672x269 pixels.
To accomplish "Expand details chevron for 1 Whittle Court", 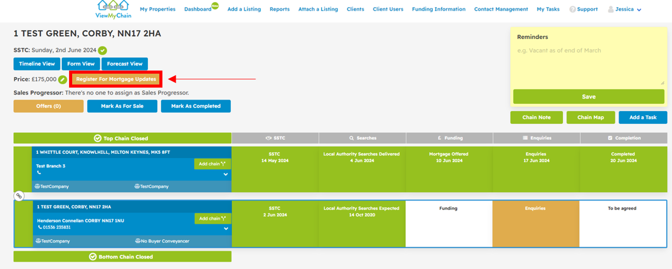I will click(x=226, y=174).
